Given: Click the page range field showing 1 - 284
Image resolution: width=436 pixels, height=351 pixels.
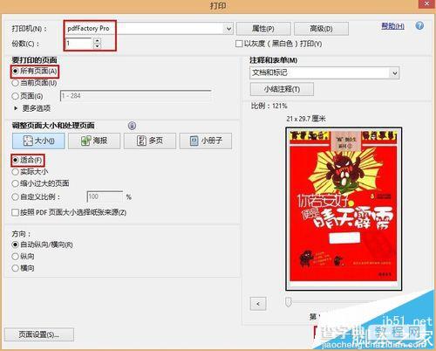Looking at the screenshot, I should [135, 96].
